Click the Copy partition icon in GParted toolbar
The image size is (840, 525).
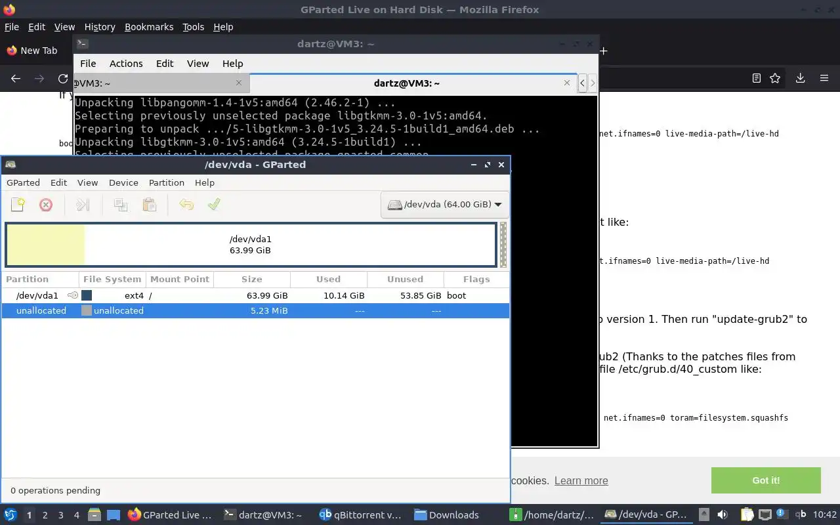click(x=121, y=205)
